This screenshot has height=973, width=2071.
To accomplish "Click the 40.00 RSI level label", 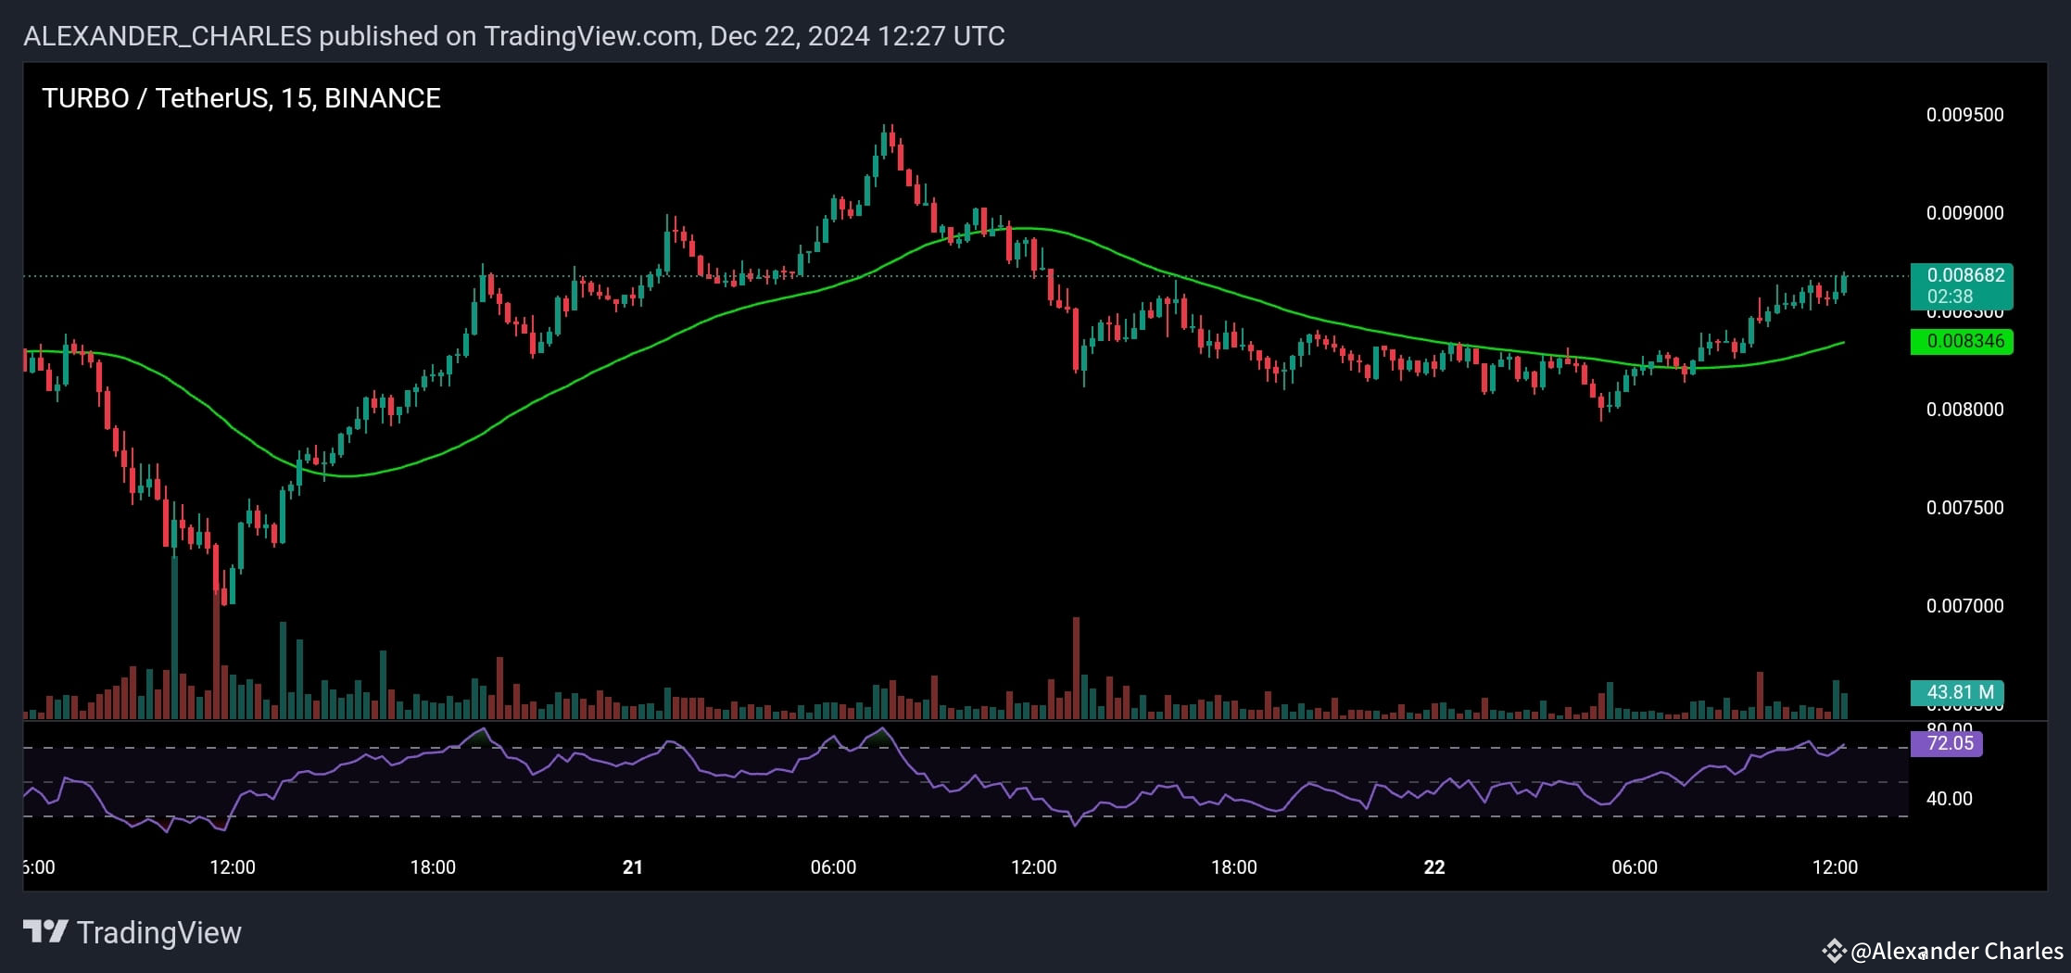I will click(x=1951, y=797).
